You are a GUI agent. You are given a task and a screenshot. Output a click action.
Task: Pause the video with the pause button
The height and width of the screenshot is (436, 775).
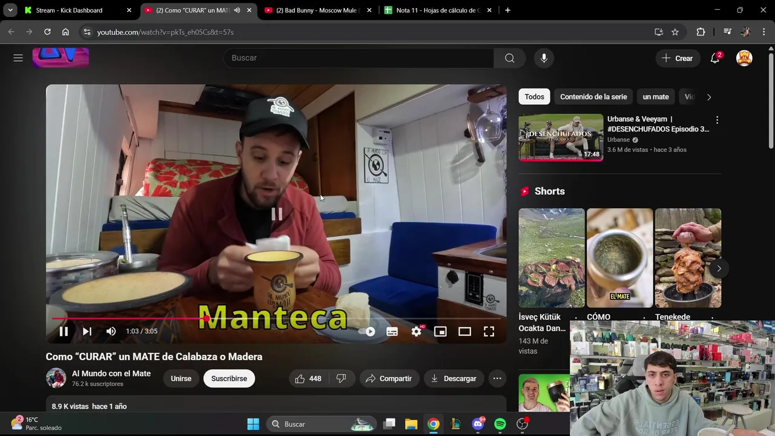point(64,331)
